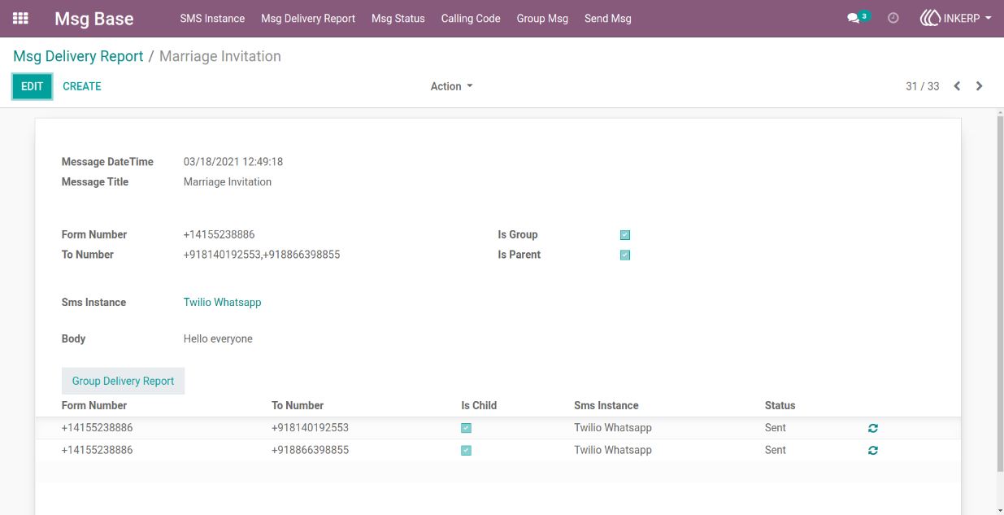Select the Group Delivery Report tab

124,381
